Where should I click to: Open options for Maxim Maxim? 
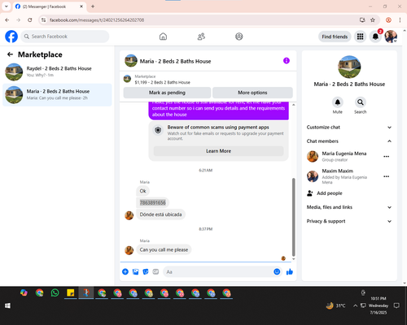coord(387,176)
